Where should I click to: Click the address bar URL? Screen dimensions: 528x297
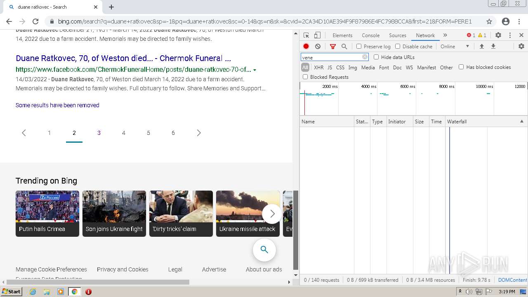tap(265, 21)
